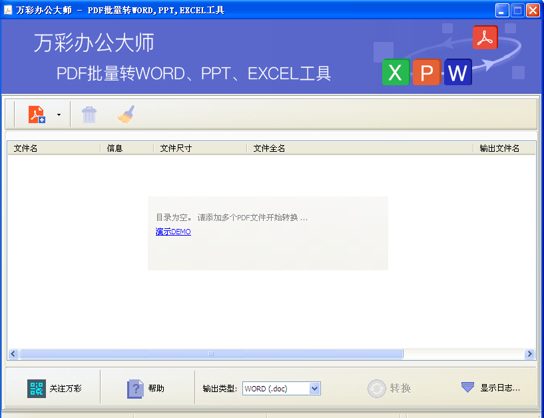The height and width of the screenshot is (418, 544).
Task: Click the 文件名 column header
Action: click(53, 148)
